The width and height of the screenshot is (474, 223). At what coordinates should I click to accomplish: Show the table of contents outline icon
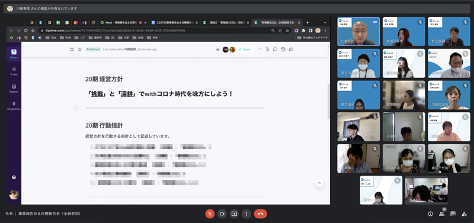coord(267,49)
